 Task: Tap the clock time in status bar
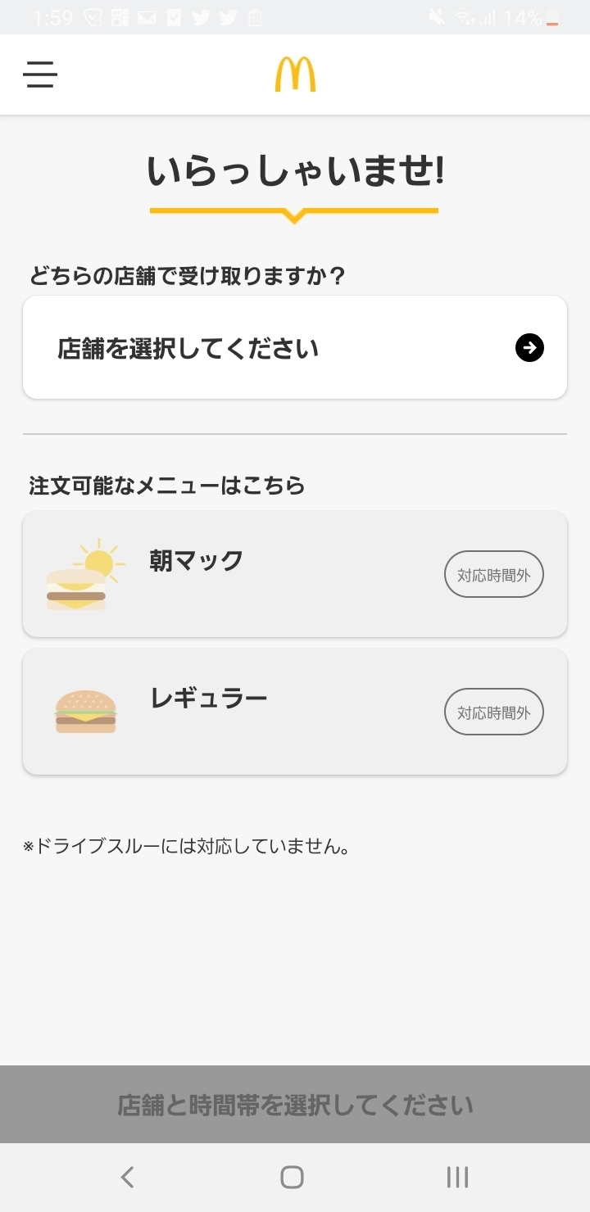pyautogui.click(x=52, y=17)
